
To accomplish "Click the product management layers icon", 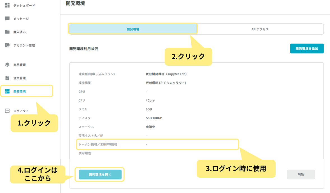I will 7,65.
